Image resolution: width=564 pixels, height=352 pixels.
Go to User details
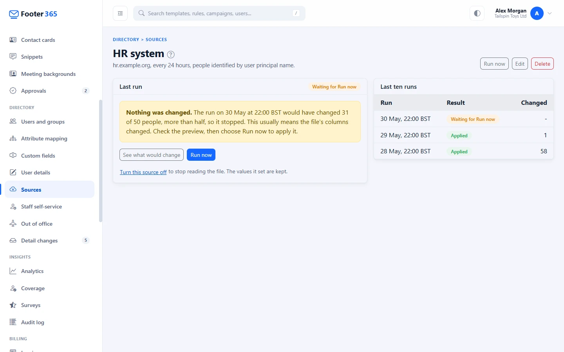coord(49,172)
